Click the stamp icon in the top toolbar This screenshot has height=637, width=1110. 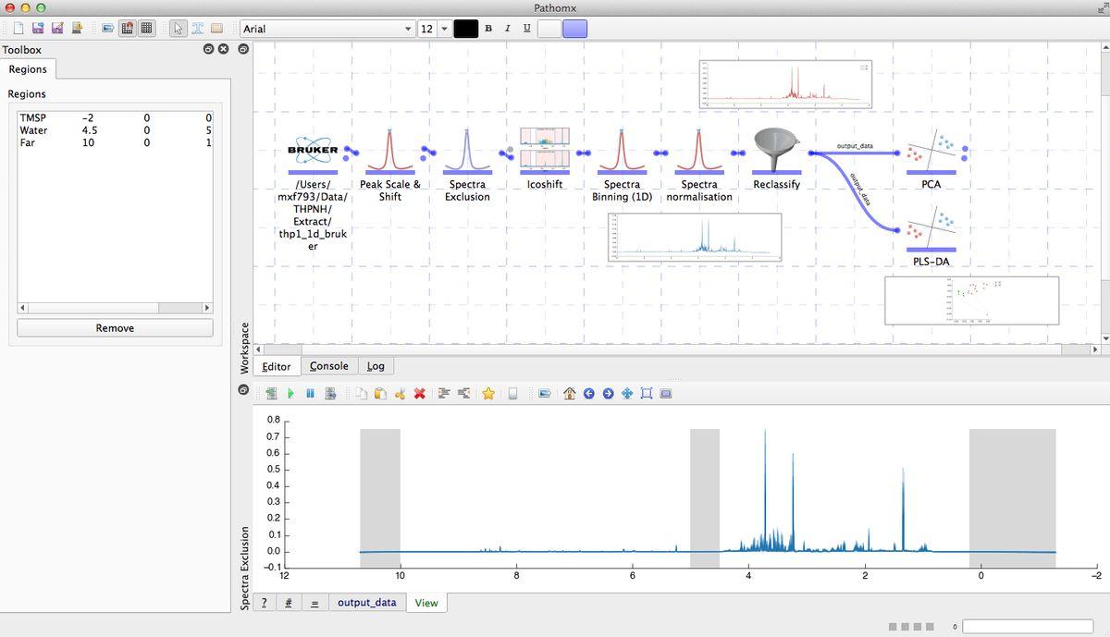point(77,28)
